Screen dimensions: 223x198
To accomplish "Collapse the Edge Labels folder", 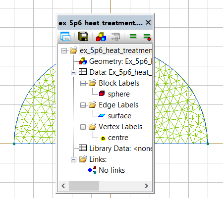I will tap(83, 105).
